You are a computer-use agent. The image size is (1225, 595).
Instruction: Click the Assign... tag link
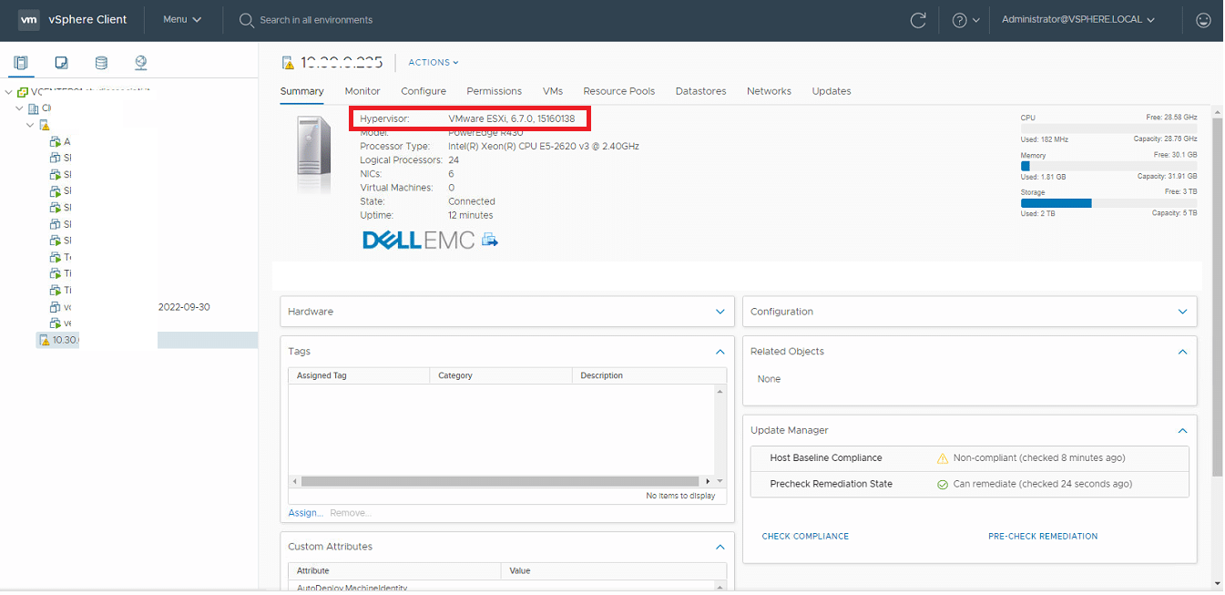pyautogui.click(x=306, y=513)
